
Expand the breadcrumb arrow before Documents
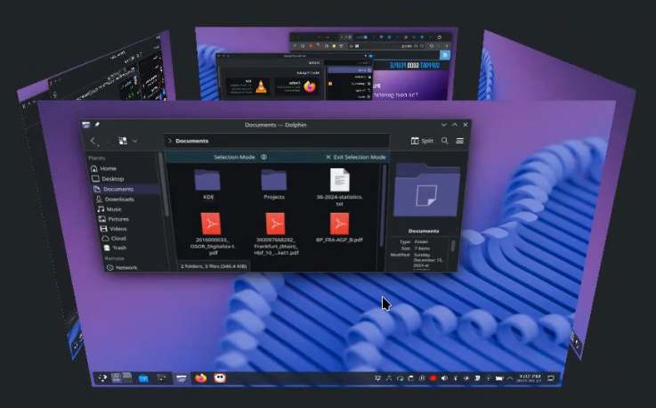tap(169, 141)
